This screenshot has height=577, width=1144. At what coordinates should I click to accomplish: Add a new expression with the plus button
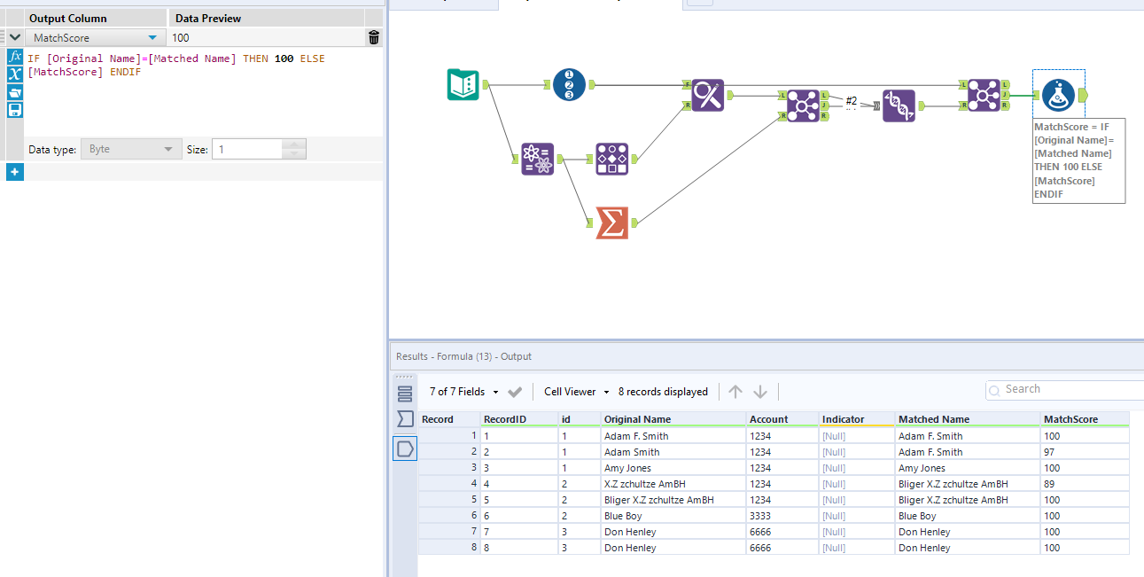click(14, 171)
